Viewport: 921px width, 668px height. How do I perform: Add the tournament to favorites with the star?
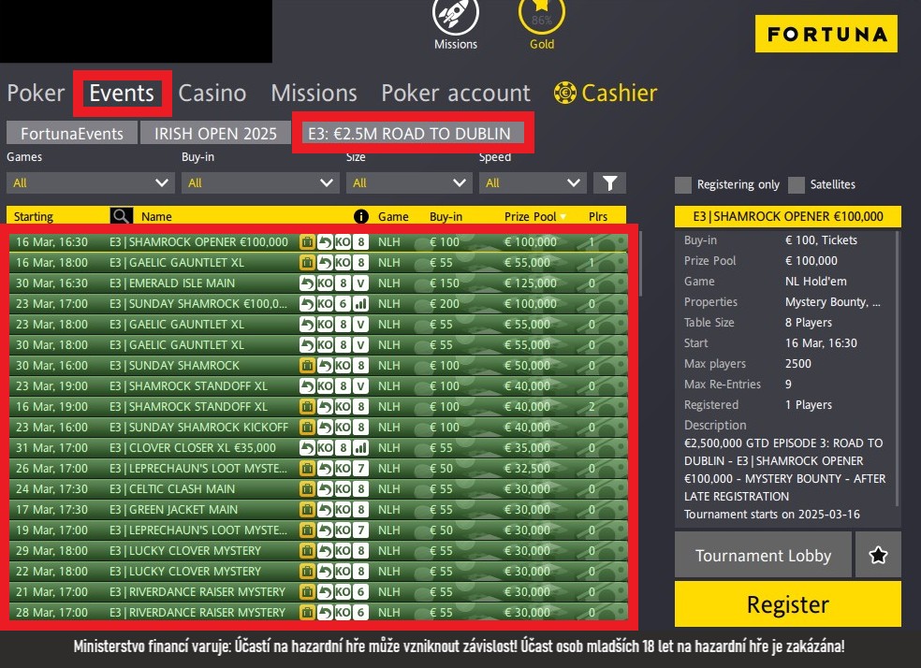click(x=878, y=555)
